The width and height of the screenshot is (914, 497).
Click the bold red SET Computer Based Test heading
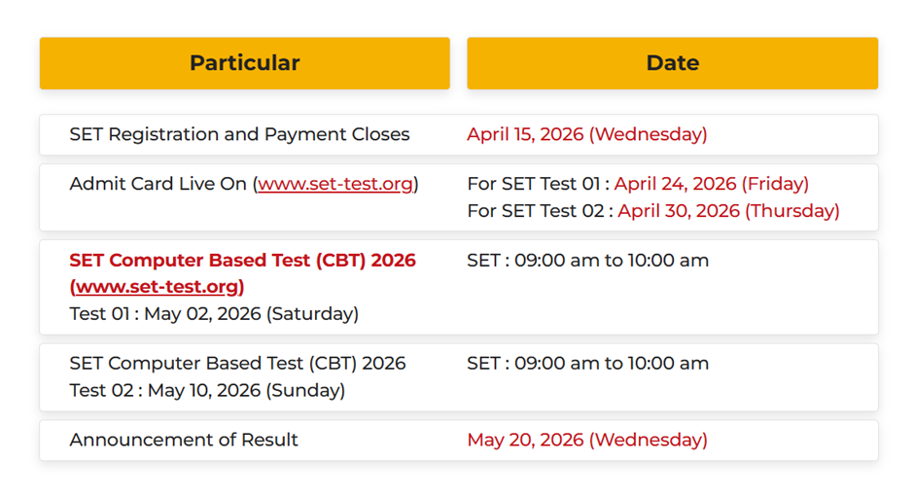click(x=242, y=261)
